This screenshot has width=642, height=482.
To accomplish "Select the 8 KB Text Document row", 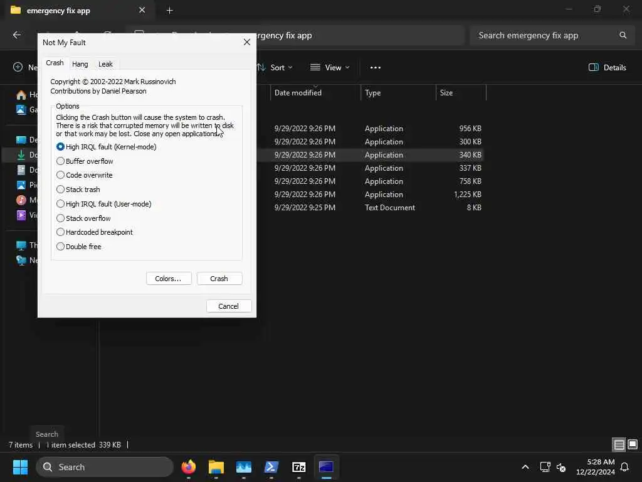I will click(x=371, y=207).
